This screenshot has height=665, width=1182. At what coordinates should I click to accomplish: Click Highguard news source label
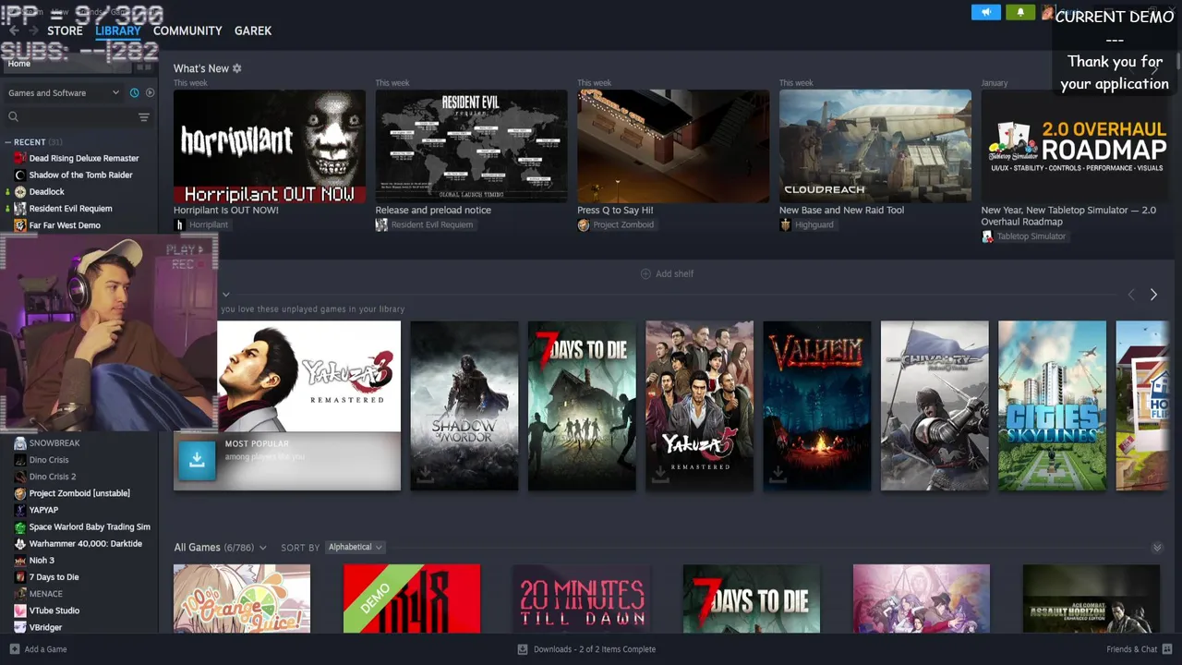(x=814, y=224)
